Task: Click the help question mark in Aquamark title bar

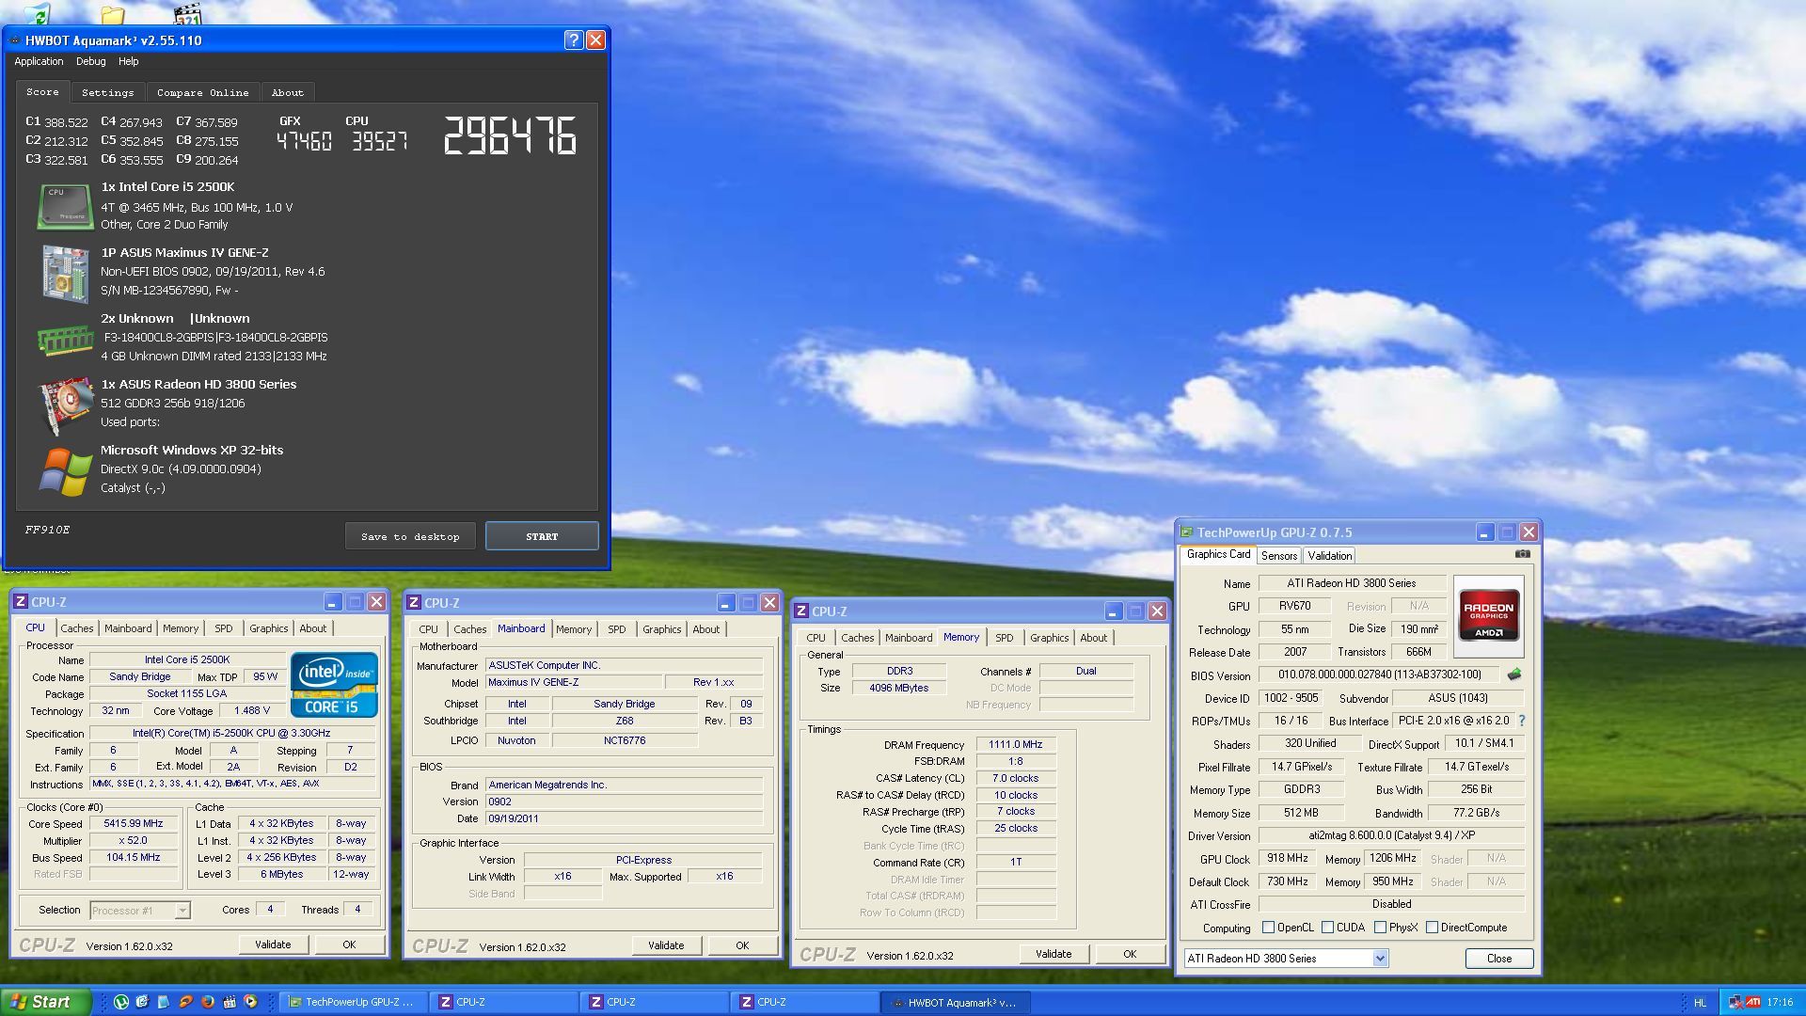Action: [x=573, y=40]
